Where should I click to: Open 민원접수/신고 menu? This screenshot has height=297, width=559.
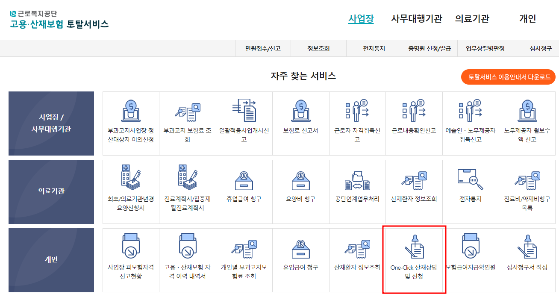(263, 49)
